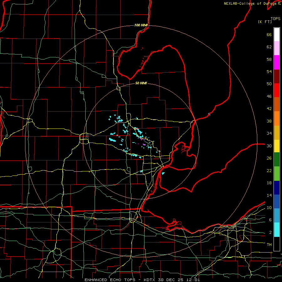The height and width of the screenshot is (282, 282).
Task: Click the 46 value on the scale
Action: 269,97
